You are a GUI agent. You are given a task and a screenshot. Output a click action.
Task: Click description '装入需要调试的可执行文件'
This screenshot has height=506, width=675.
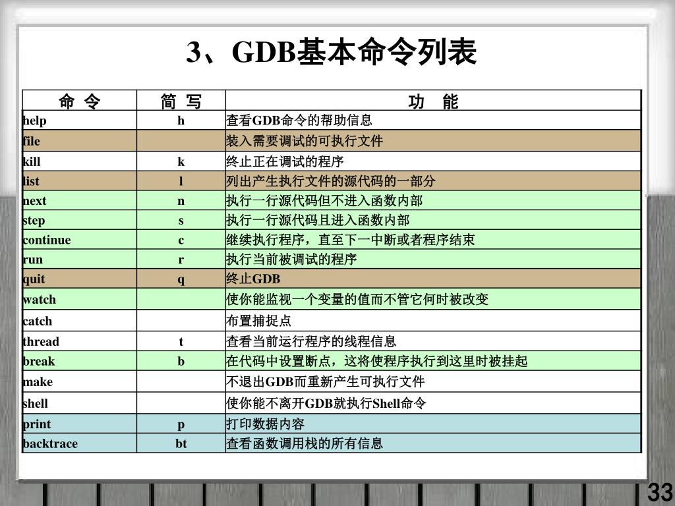pyautogui.click(x=305, y=141)
